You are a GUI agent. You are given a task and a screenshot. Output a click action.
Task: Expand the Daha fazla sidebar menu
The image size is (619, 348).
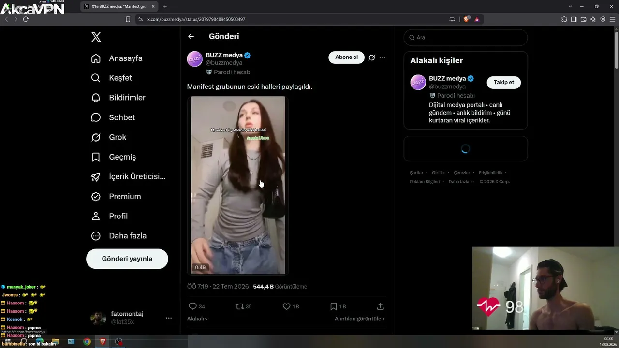(118, 236)
